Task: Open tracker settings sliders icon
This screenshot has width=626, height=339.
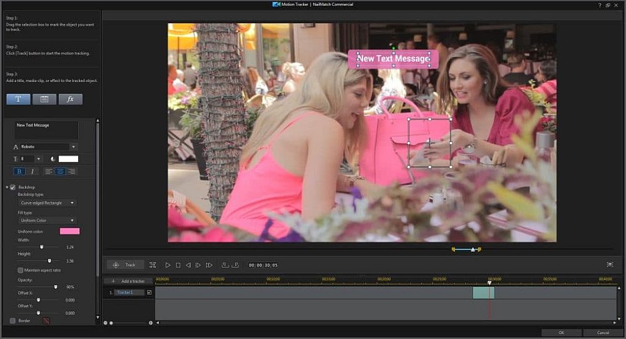Action: coord(153,265)
